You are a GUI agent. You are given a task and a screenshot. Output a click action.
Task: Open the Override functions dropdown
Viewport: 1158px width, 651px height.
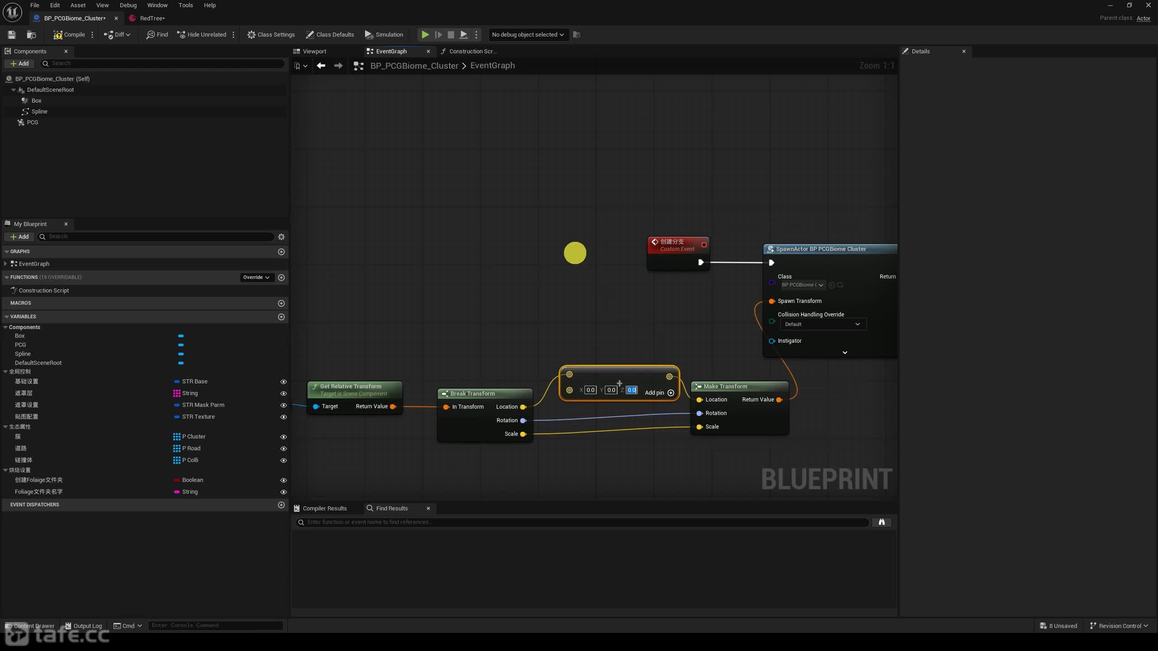pyautogui.click(x=256, y=278)
